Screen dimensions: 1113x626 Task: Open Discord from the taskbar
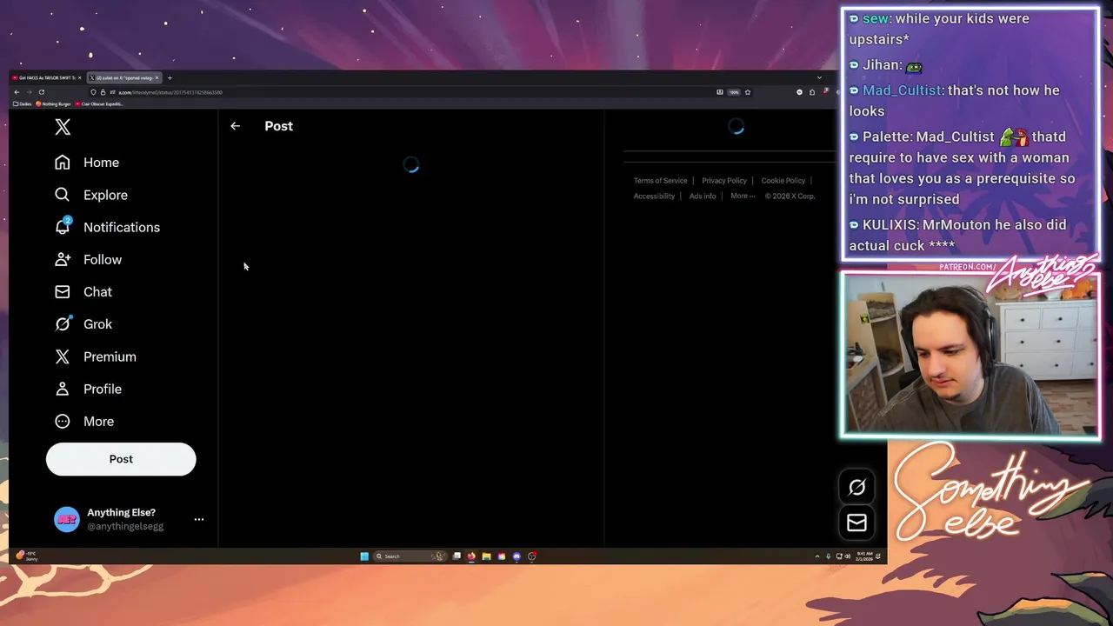click(x=517, y=556)
